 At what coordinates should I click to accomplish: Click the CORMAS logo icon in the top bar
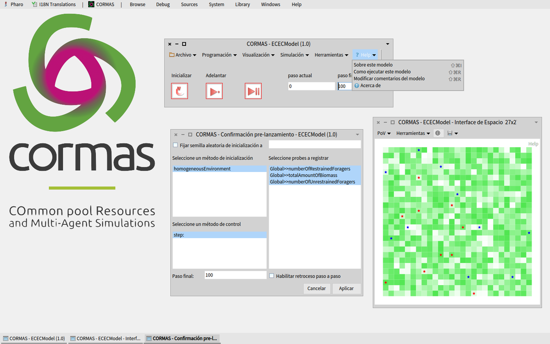(x=91, y=4)
